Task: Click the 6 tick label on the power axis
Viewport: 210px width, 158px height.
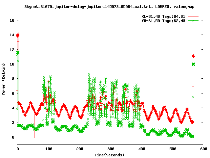Action: (13, 93)
